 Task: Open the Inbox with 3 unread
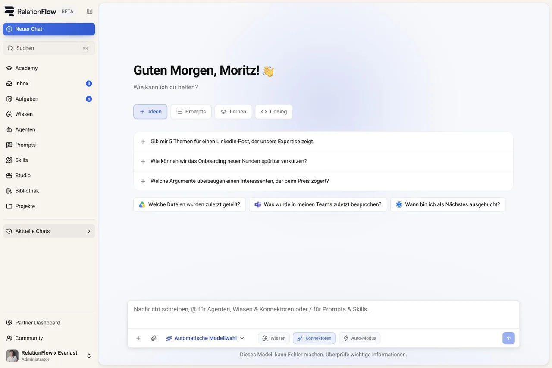click(49, 84)
